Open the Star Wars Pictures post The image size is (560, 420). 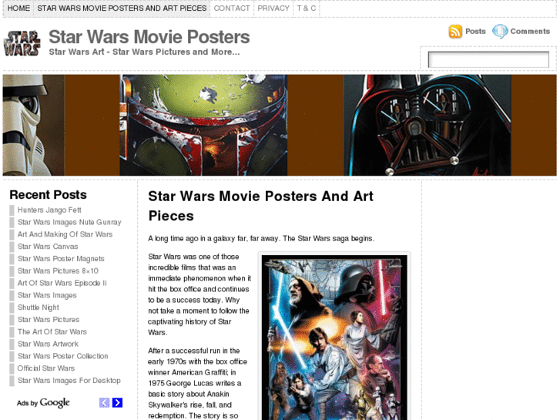click(x=49, y=319)
